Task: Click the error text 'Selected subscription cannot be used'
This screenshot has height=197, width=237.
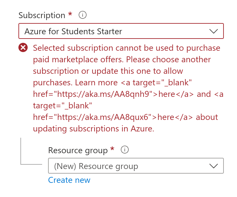Action: 103,48
